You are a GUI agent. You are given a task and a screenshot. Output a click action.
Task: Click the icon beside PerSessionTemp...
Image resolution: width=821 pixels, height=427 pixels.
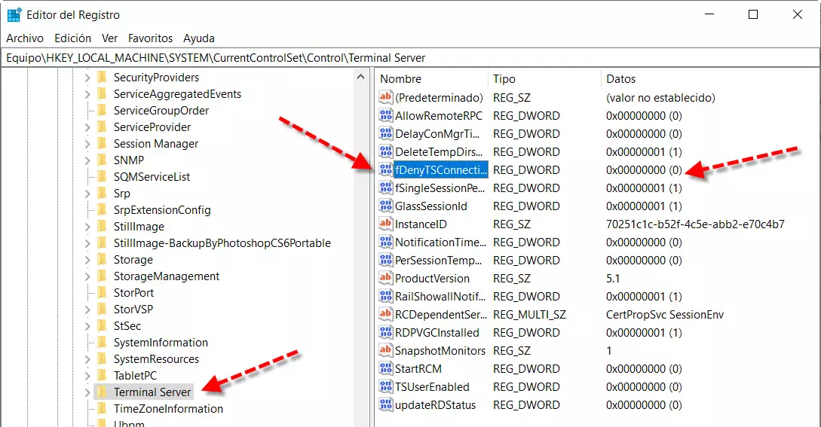coord(386,260)
